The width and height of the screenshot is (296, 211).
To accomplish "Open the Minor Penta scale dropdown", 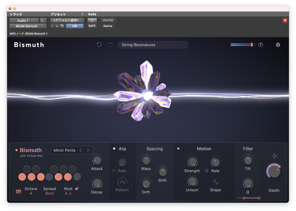I will [64, 150].
